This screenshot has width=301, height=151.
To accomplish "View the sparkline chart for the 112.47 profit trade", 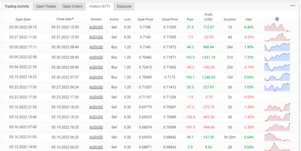I will point(277,27).
